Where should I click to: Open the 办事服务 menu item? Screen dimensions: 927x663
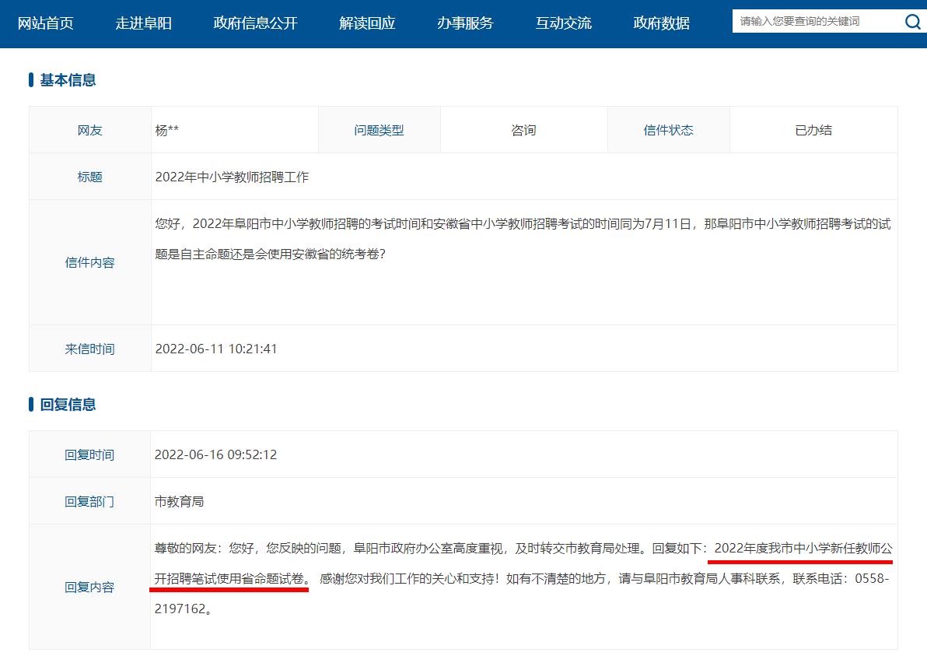tap(465, 23)
